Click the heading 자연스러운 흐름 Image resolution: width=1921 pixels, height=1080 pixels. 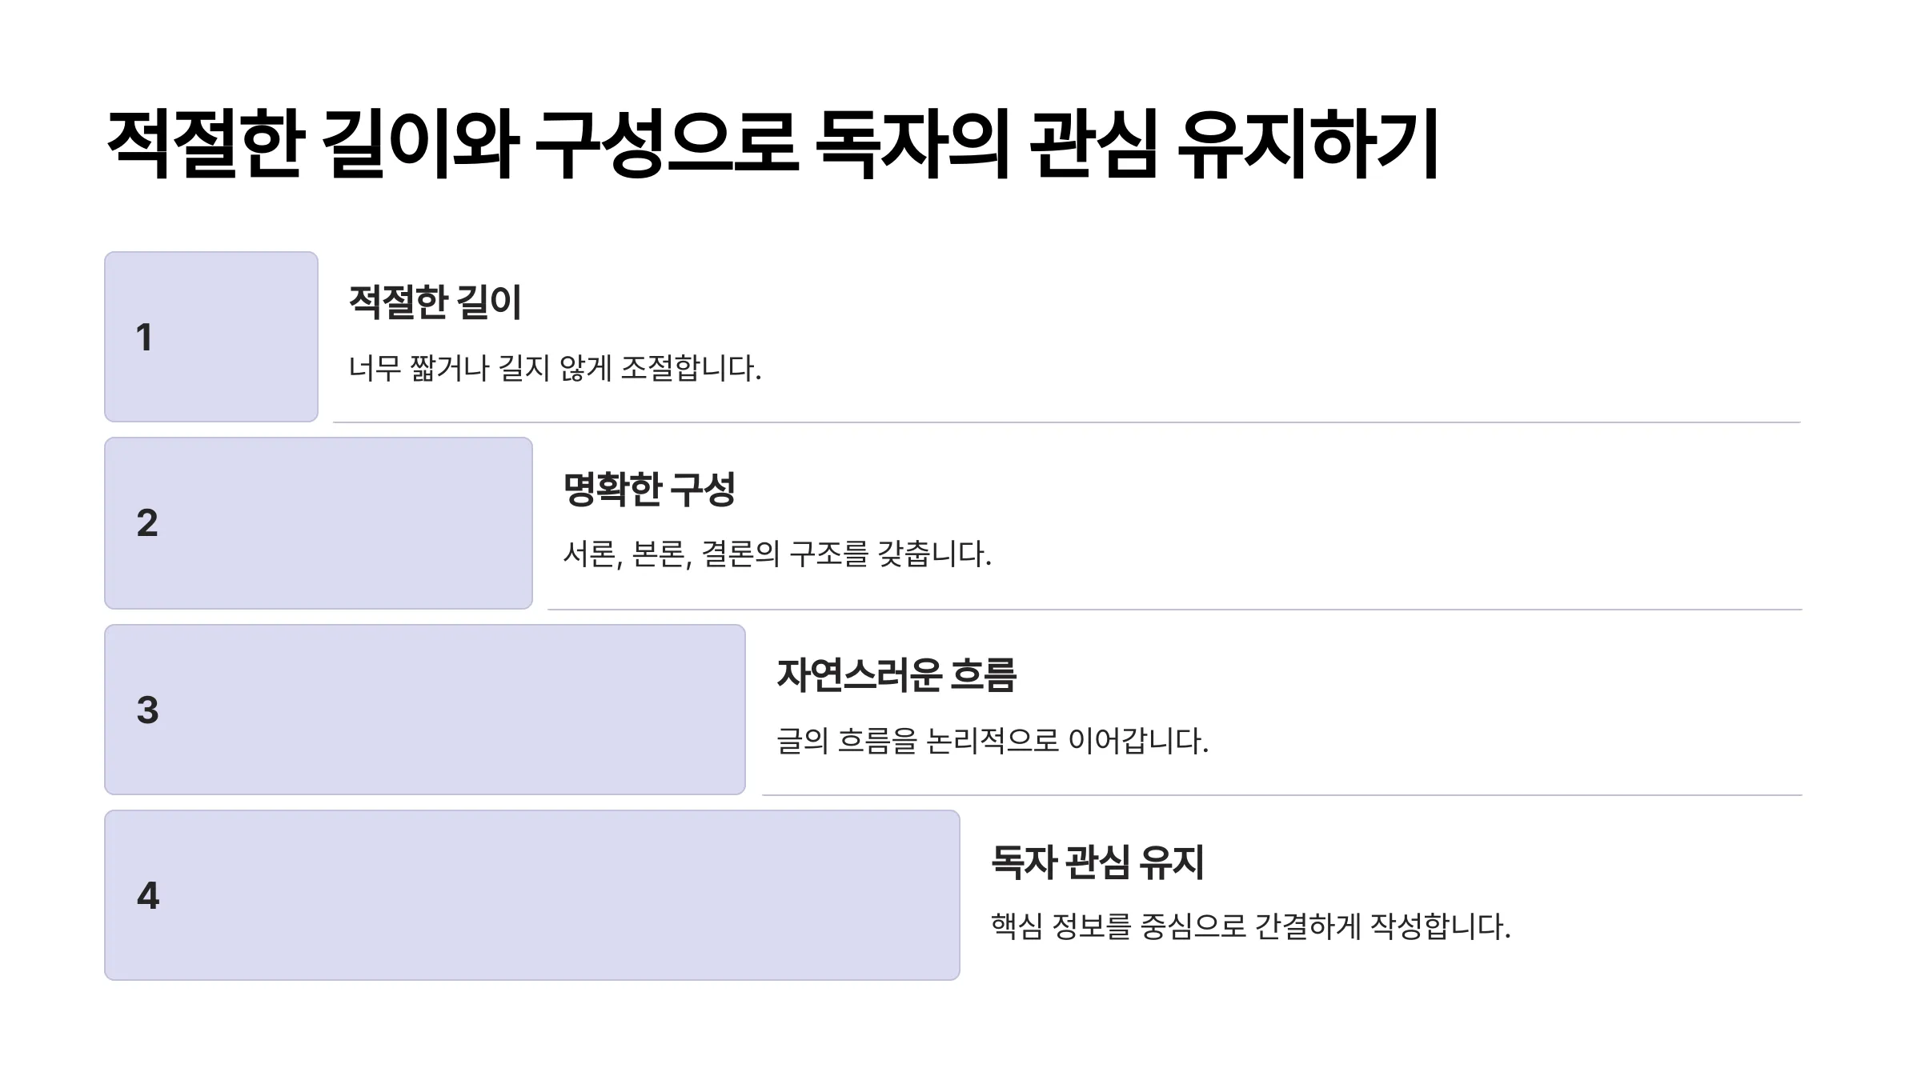tap(896, 674)
